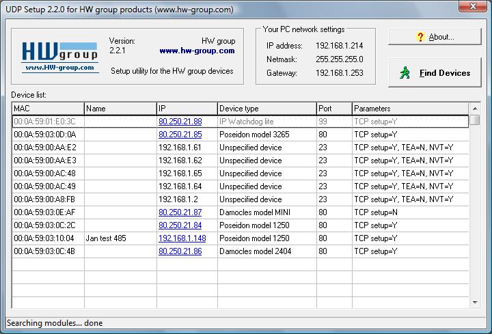
Task: Click IP cell 192.168.1.65
Action: click(x=180, y=173)
